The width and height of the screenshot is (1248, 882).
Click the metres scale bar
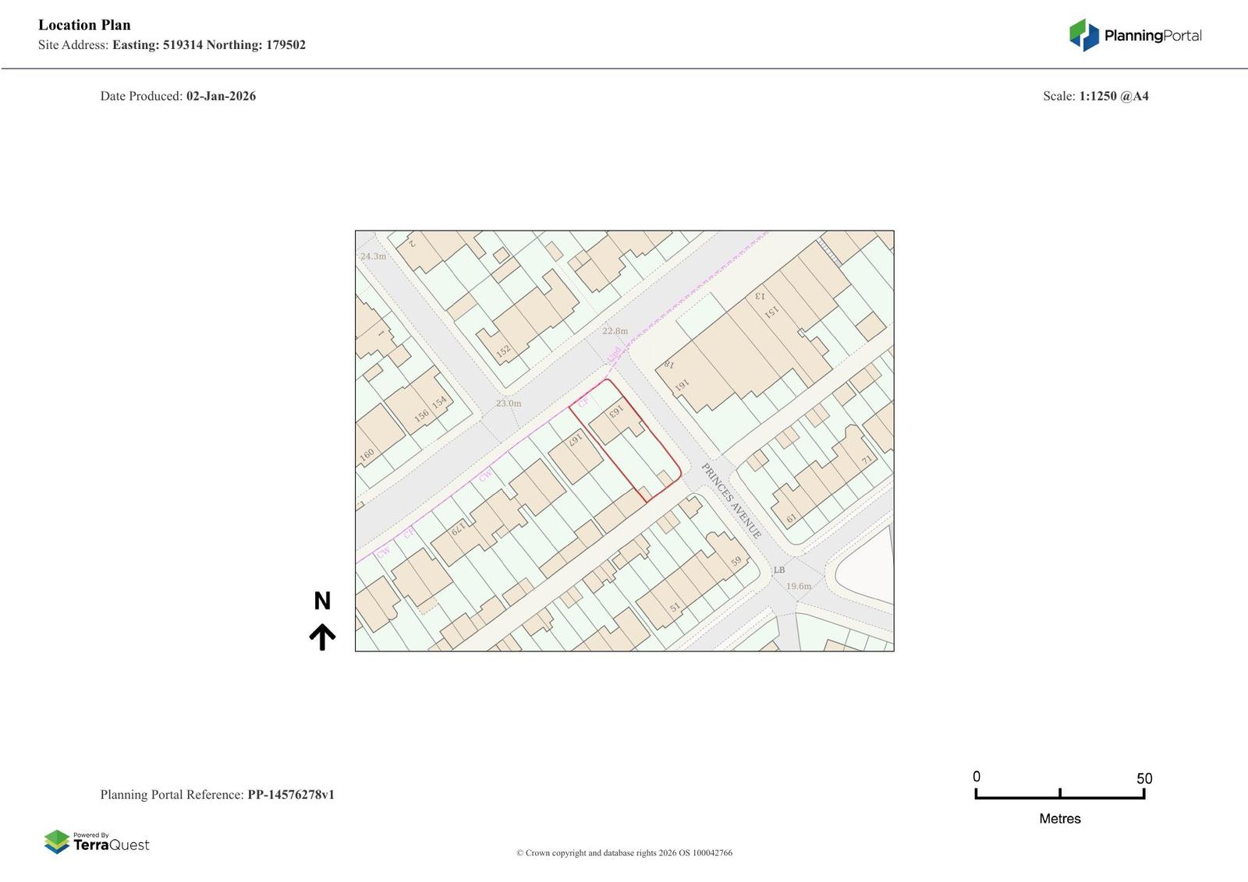1059,794
